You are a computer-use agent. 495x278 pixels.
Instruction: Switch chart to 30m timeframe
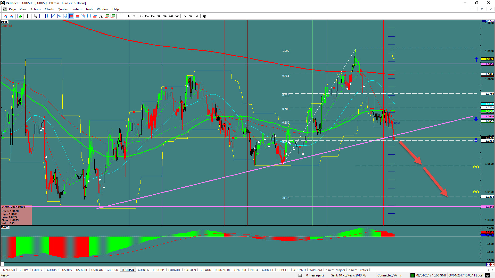click(x=159, y=16)
